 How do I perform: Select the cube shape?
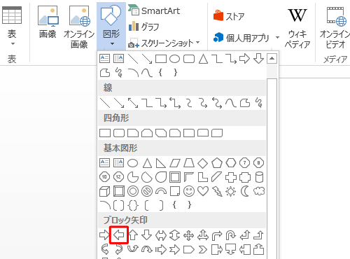pos(104,191)
